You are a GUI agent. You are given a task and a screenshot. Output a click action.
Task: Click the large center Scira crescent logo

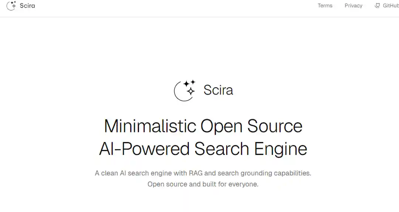[x=185, y=90]
